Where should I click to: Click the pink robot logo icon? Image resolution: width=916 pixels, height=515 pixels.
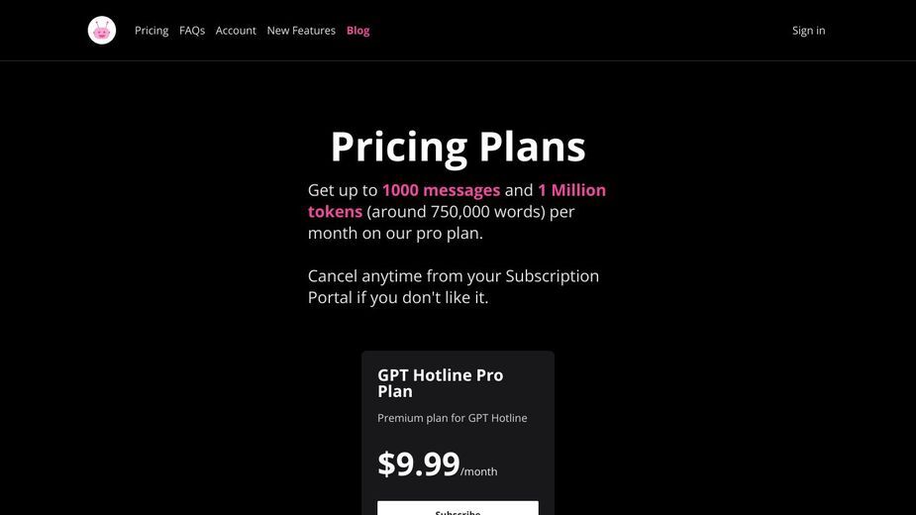tap(102, 31)
